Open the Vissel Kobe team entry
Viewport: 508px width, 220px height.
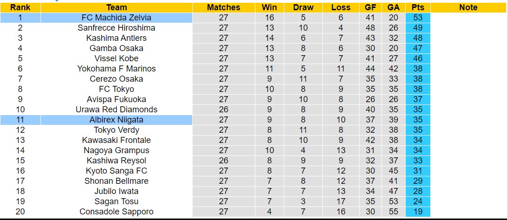116,58
